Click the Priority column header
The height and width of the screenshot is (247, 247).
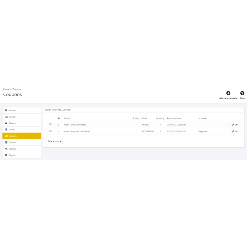coord(136,118)
